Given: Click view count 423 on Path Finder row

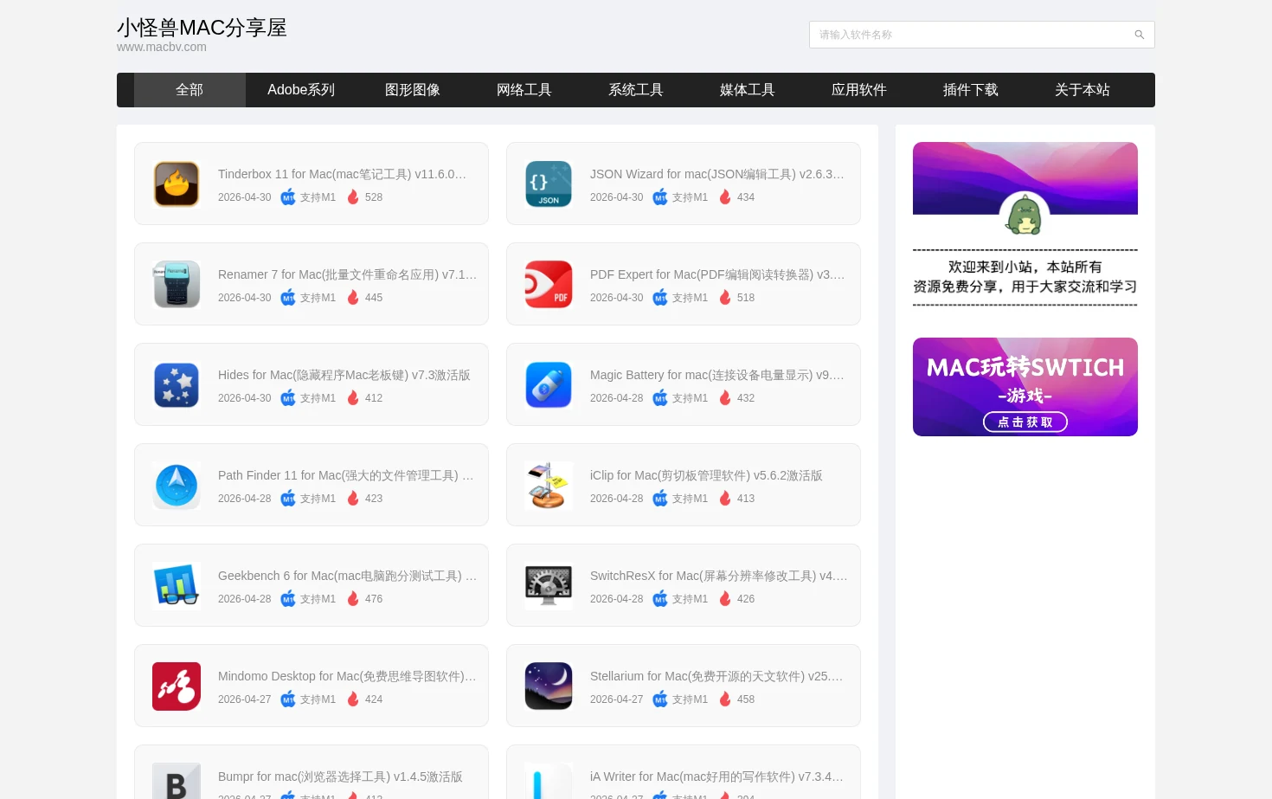Looking at the screenshot, I should [x=374, y=499].
